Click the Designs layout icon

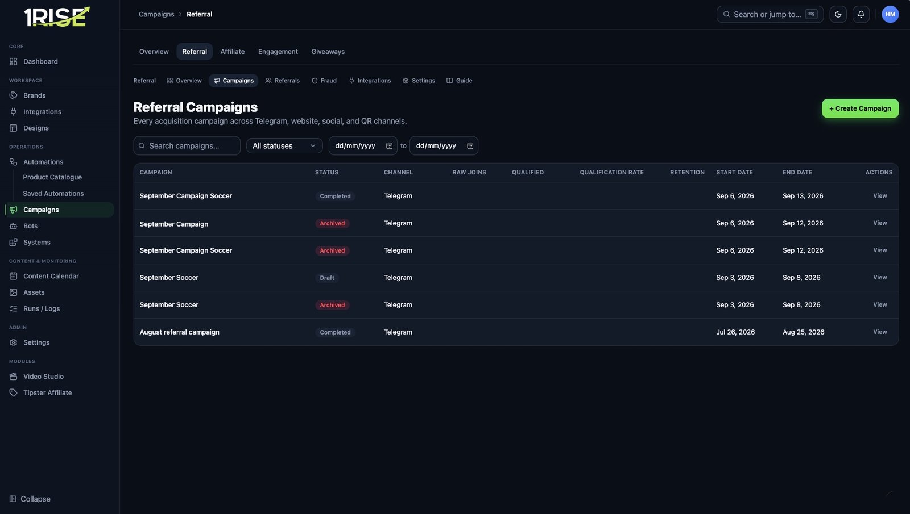click(14, 128)
